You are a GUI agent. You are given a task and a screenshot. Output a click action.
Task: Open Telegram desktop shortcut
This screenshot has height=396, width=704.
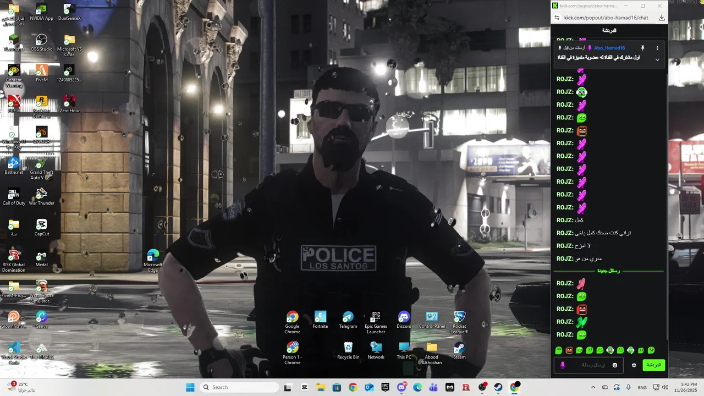[348, 320]
